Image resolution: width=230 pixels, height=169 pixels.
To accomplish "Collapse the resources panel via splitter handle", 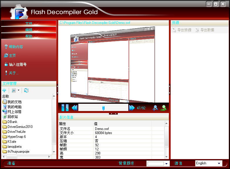I will click(170, 89).
